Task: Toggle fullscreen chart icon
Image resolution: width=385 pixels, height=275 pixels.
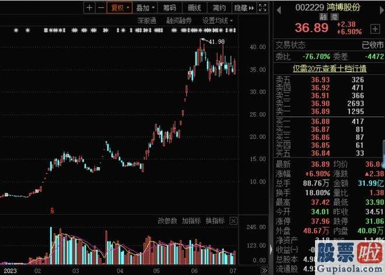Action: (262, 8)
